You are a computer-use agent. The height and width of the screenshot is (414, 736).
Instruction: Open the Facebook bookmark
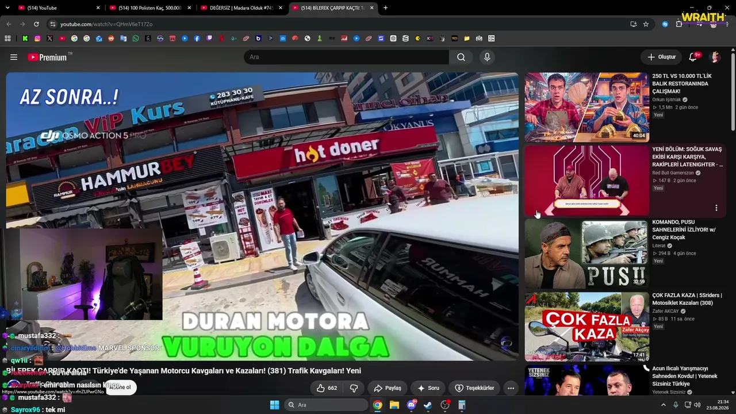pos(197,39)
